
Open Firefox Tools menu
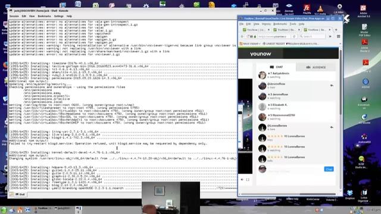click(293, 24)
